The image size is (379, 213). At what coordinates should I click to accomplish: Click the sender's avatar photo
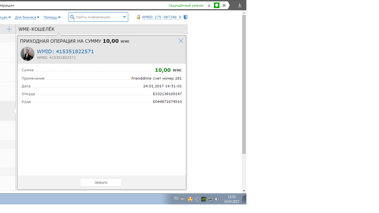click(27, 54)
